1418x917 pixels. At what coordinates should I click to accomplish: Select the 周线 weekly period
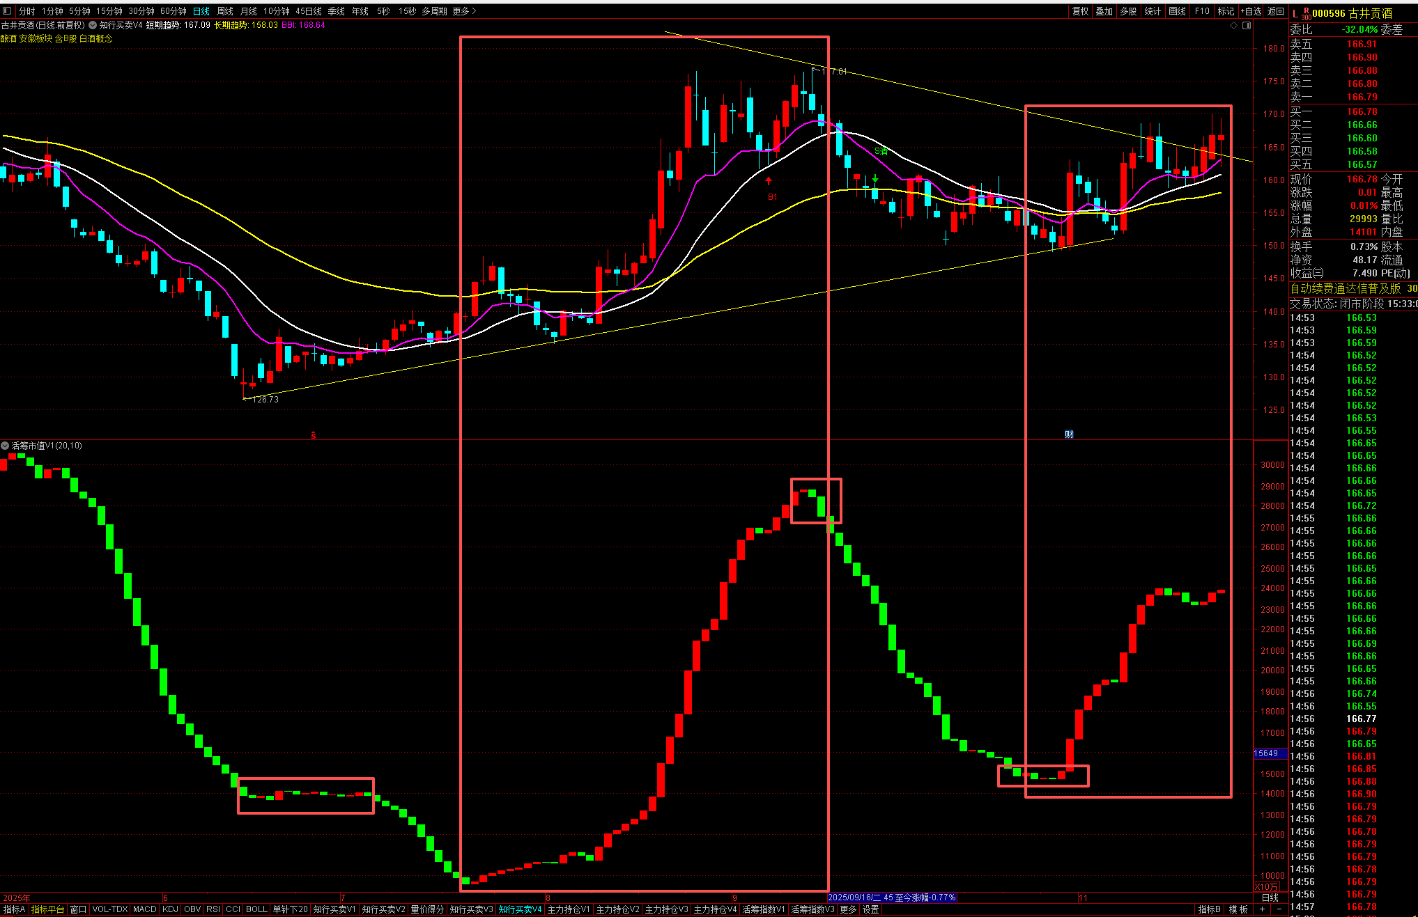point(225,11)
